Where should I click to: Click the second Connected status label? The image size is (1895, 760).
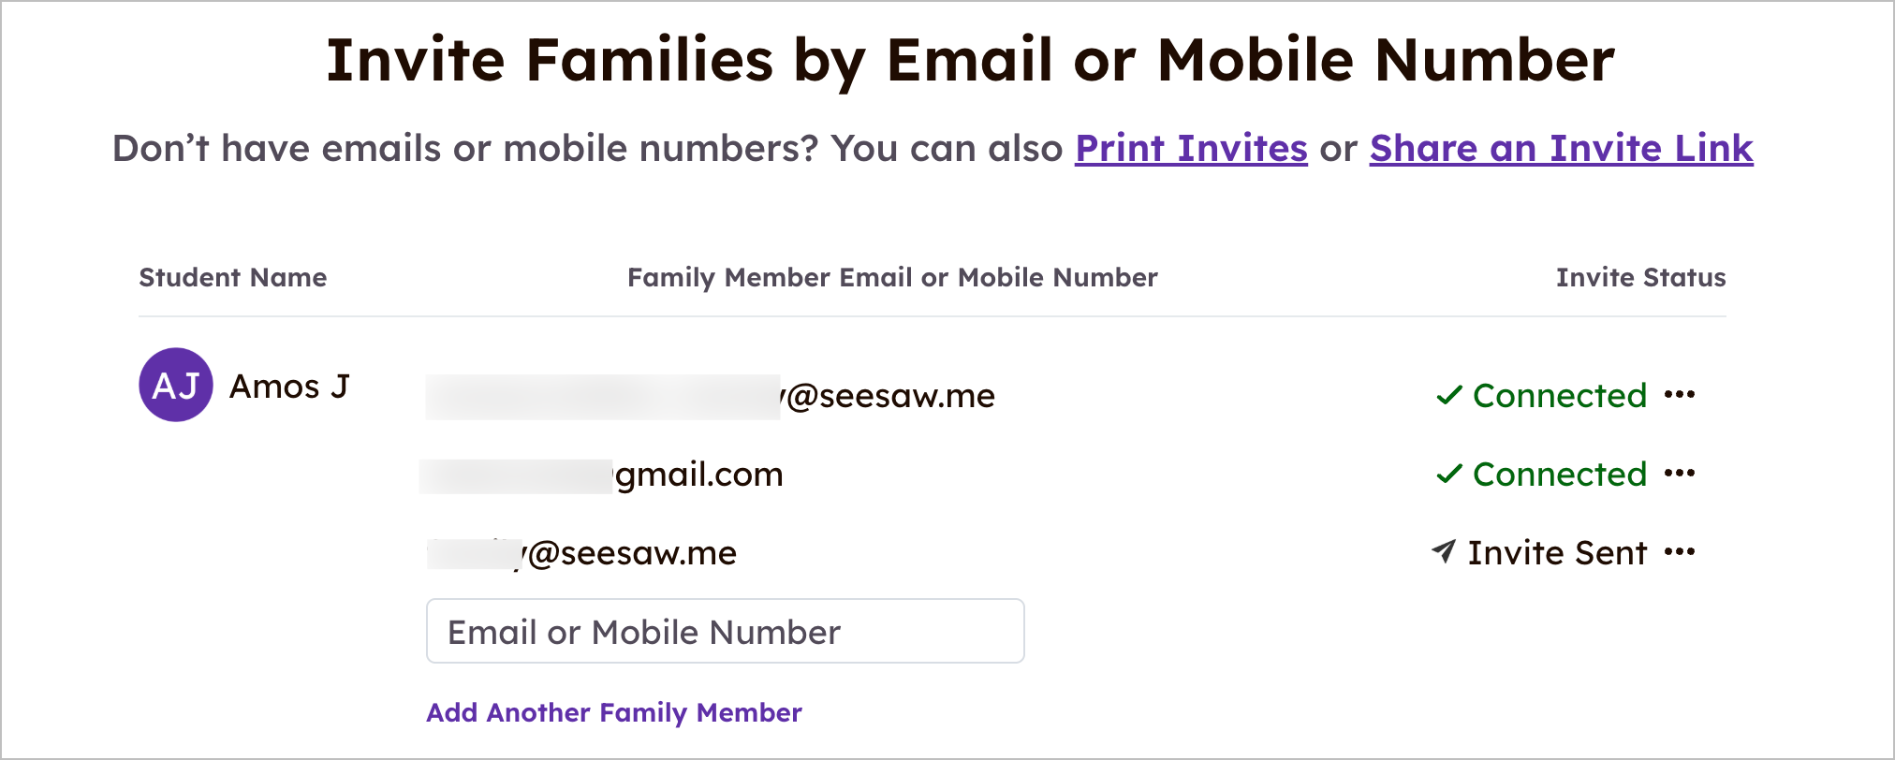pos(1560,475)
